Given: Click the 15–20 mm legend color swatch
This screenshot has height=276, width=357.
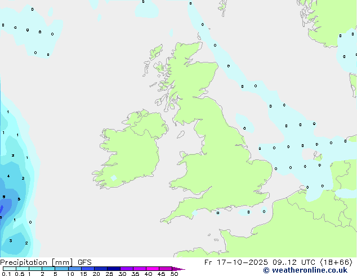Looking at the screenshot, I should (x=88, y=269).
